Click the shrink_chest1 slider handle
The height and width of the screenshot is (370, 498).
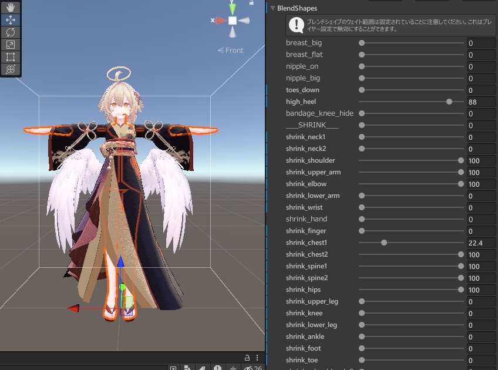coord(384,243)
